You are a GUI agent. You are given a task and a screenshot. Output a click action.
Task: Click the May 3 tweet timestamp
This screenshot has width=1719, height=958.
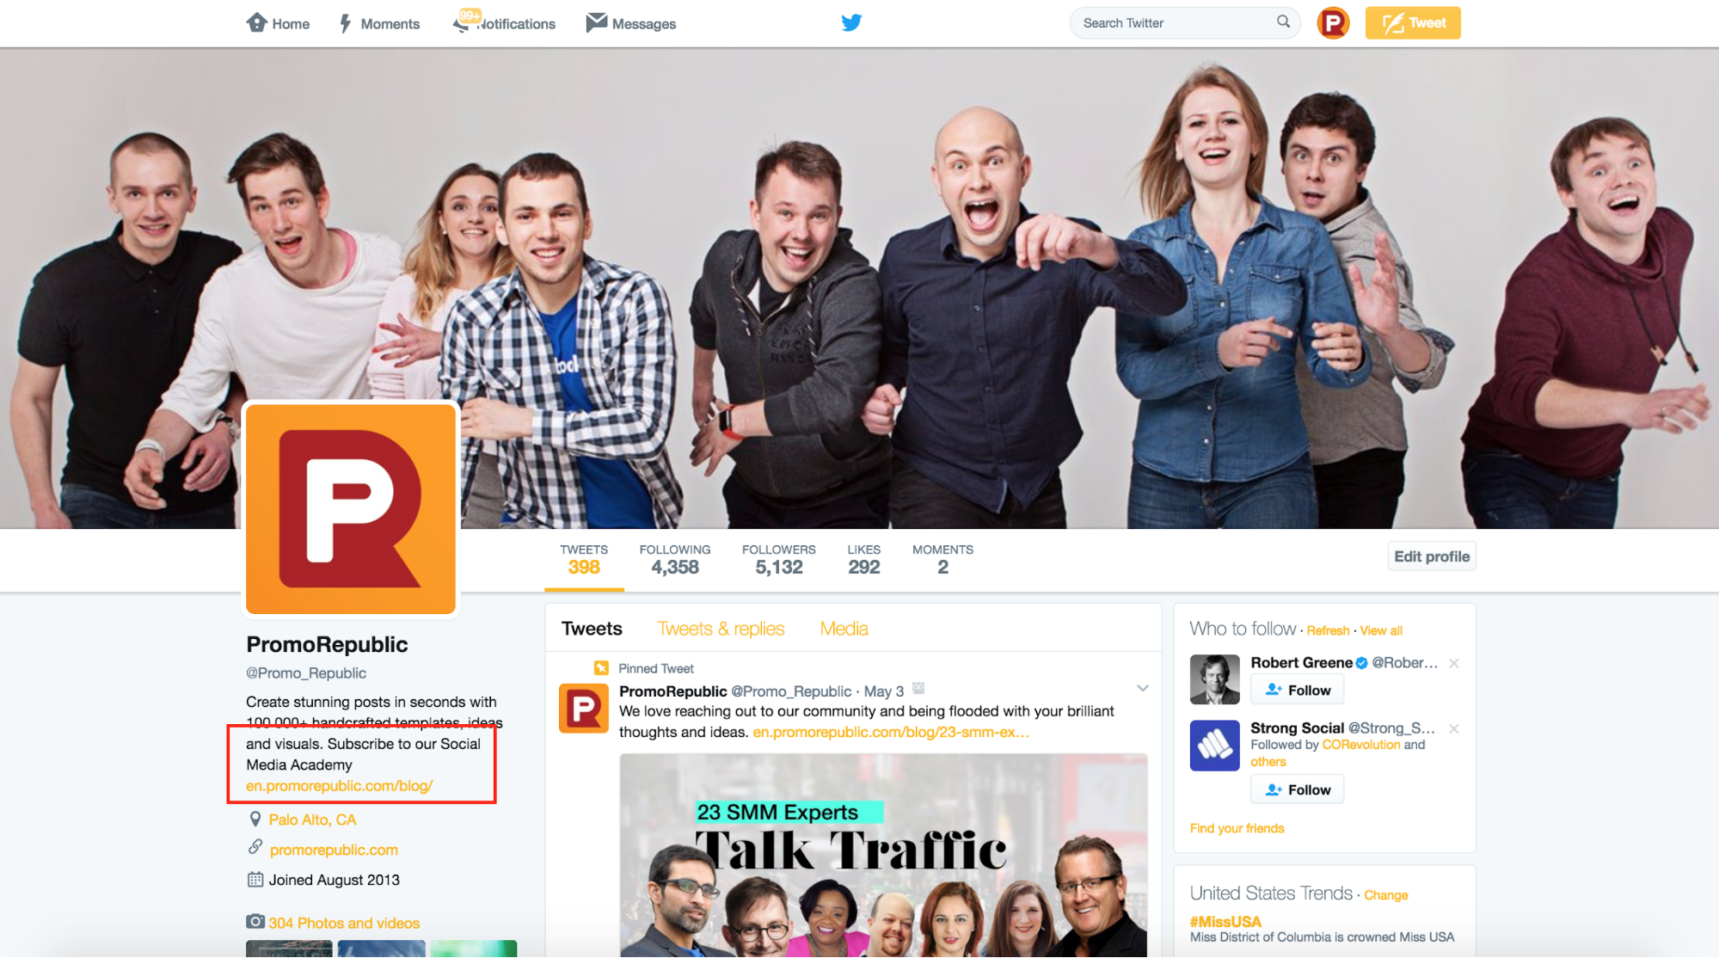(x=884, y=691)
